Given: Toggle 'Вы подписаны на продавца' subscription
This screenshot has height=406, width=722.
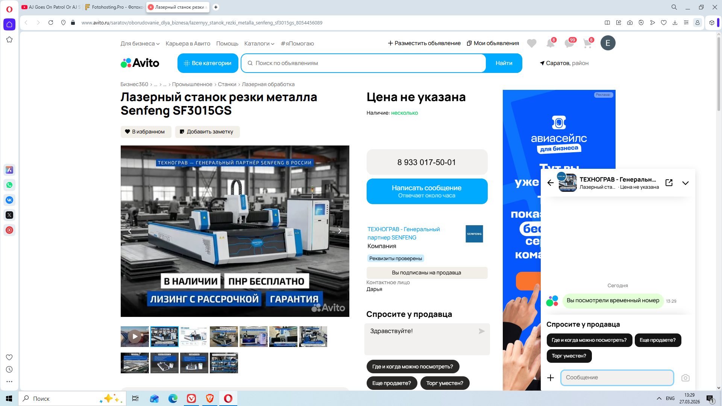Looking at the screenshot, I should (426, 273).
